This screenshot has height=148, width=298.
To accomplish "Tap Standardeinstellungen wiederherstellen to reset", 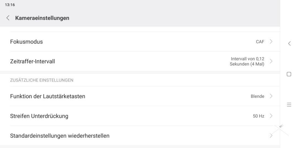I will [60, 136].
